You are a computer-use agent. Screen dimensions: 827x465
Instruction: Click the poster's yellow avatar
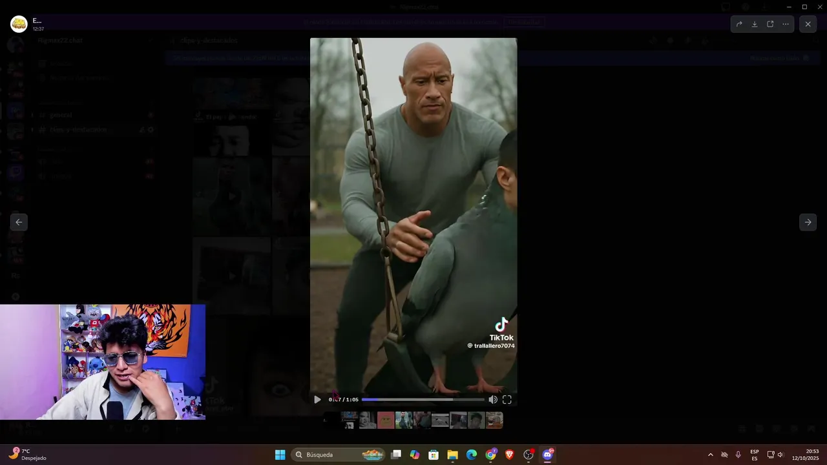click(19, 25)
